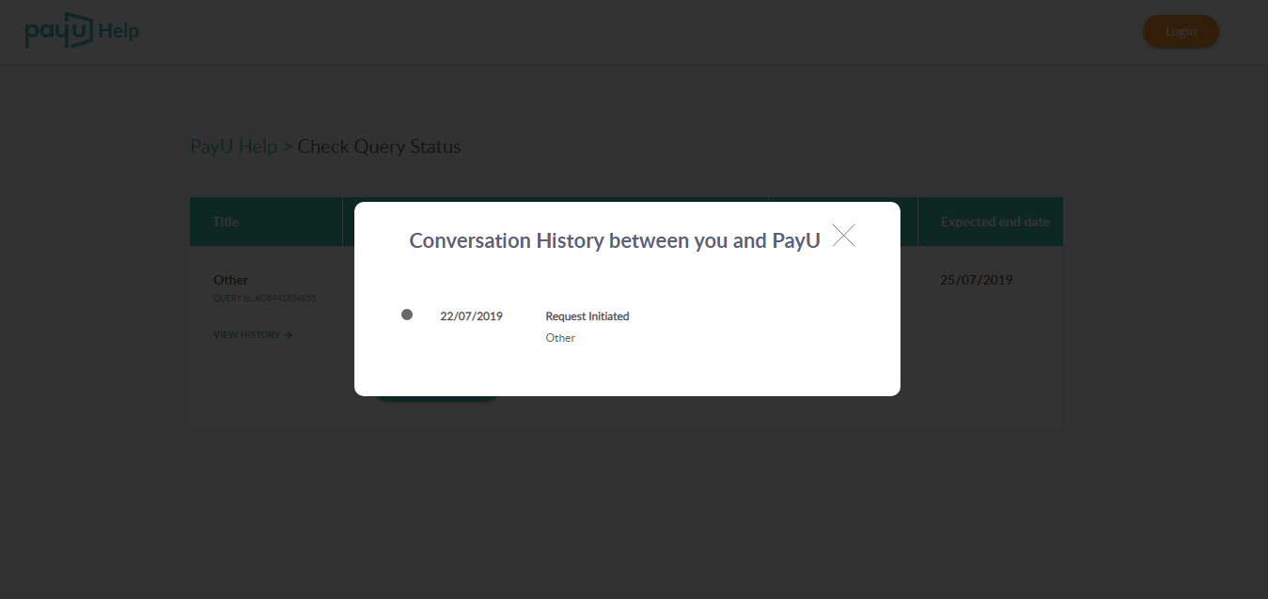Screen dimensions: 1268x599
Task: Click the timeline dot for Request Initiated
Action: (407, 315)
